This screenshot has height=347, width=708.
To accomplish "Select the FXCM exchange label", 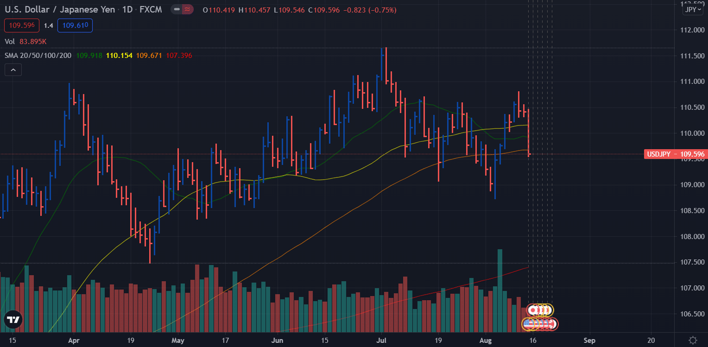I will 151,9.
